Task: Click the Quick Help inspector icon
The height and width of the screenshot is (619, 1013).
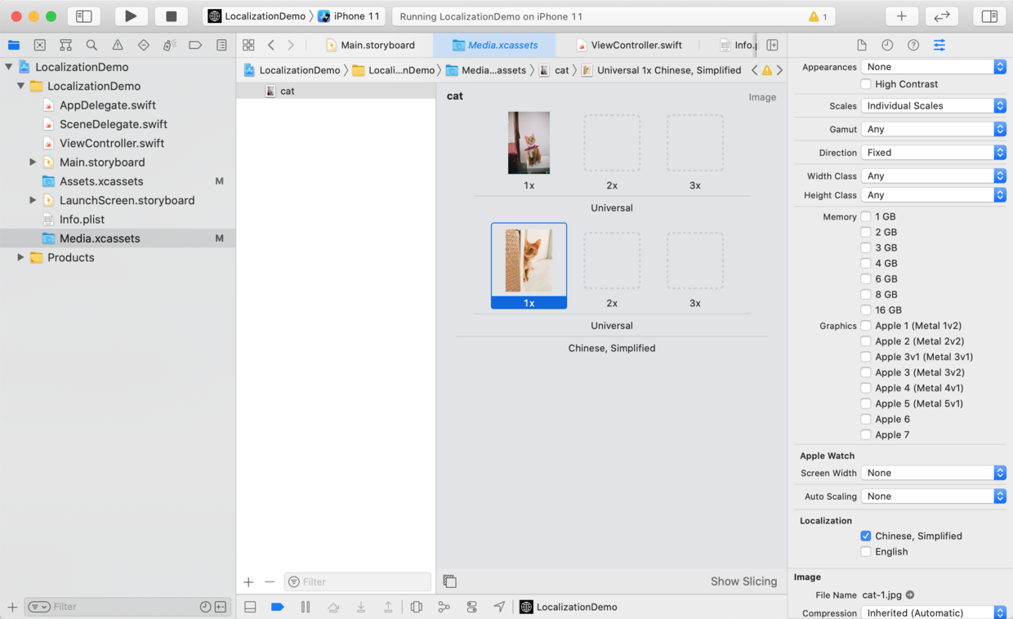Action: click(913, 45)
